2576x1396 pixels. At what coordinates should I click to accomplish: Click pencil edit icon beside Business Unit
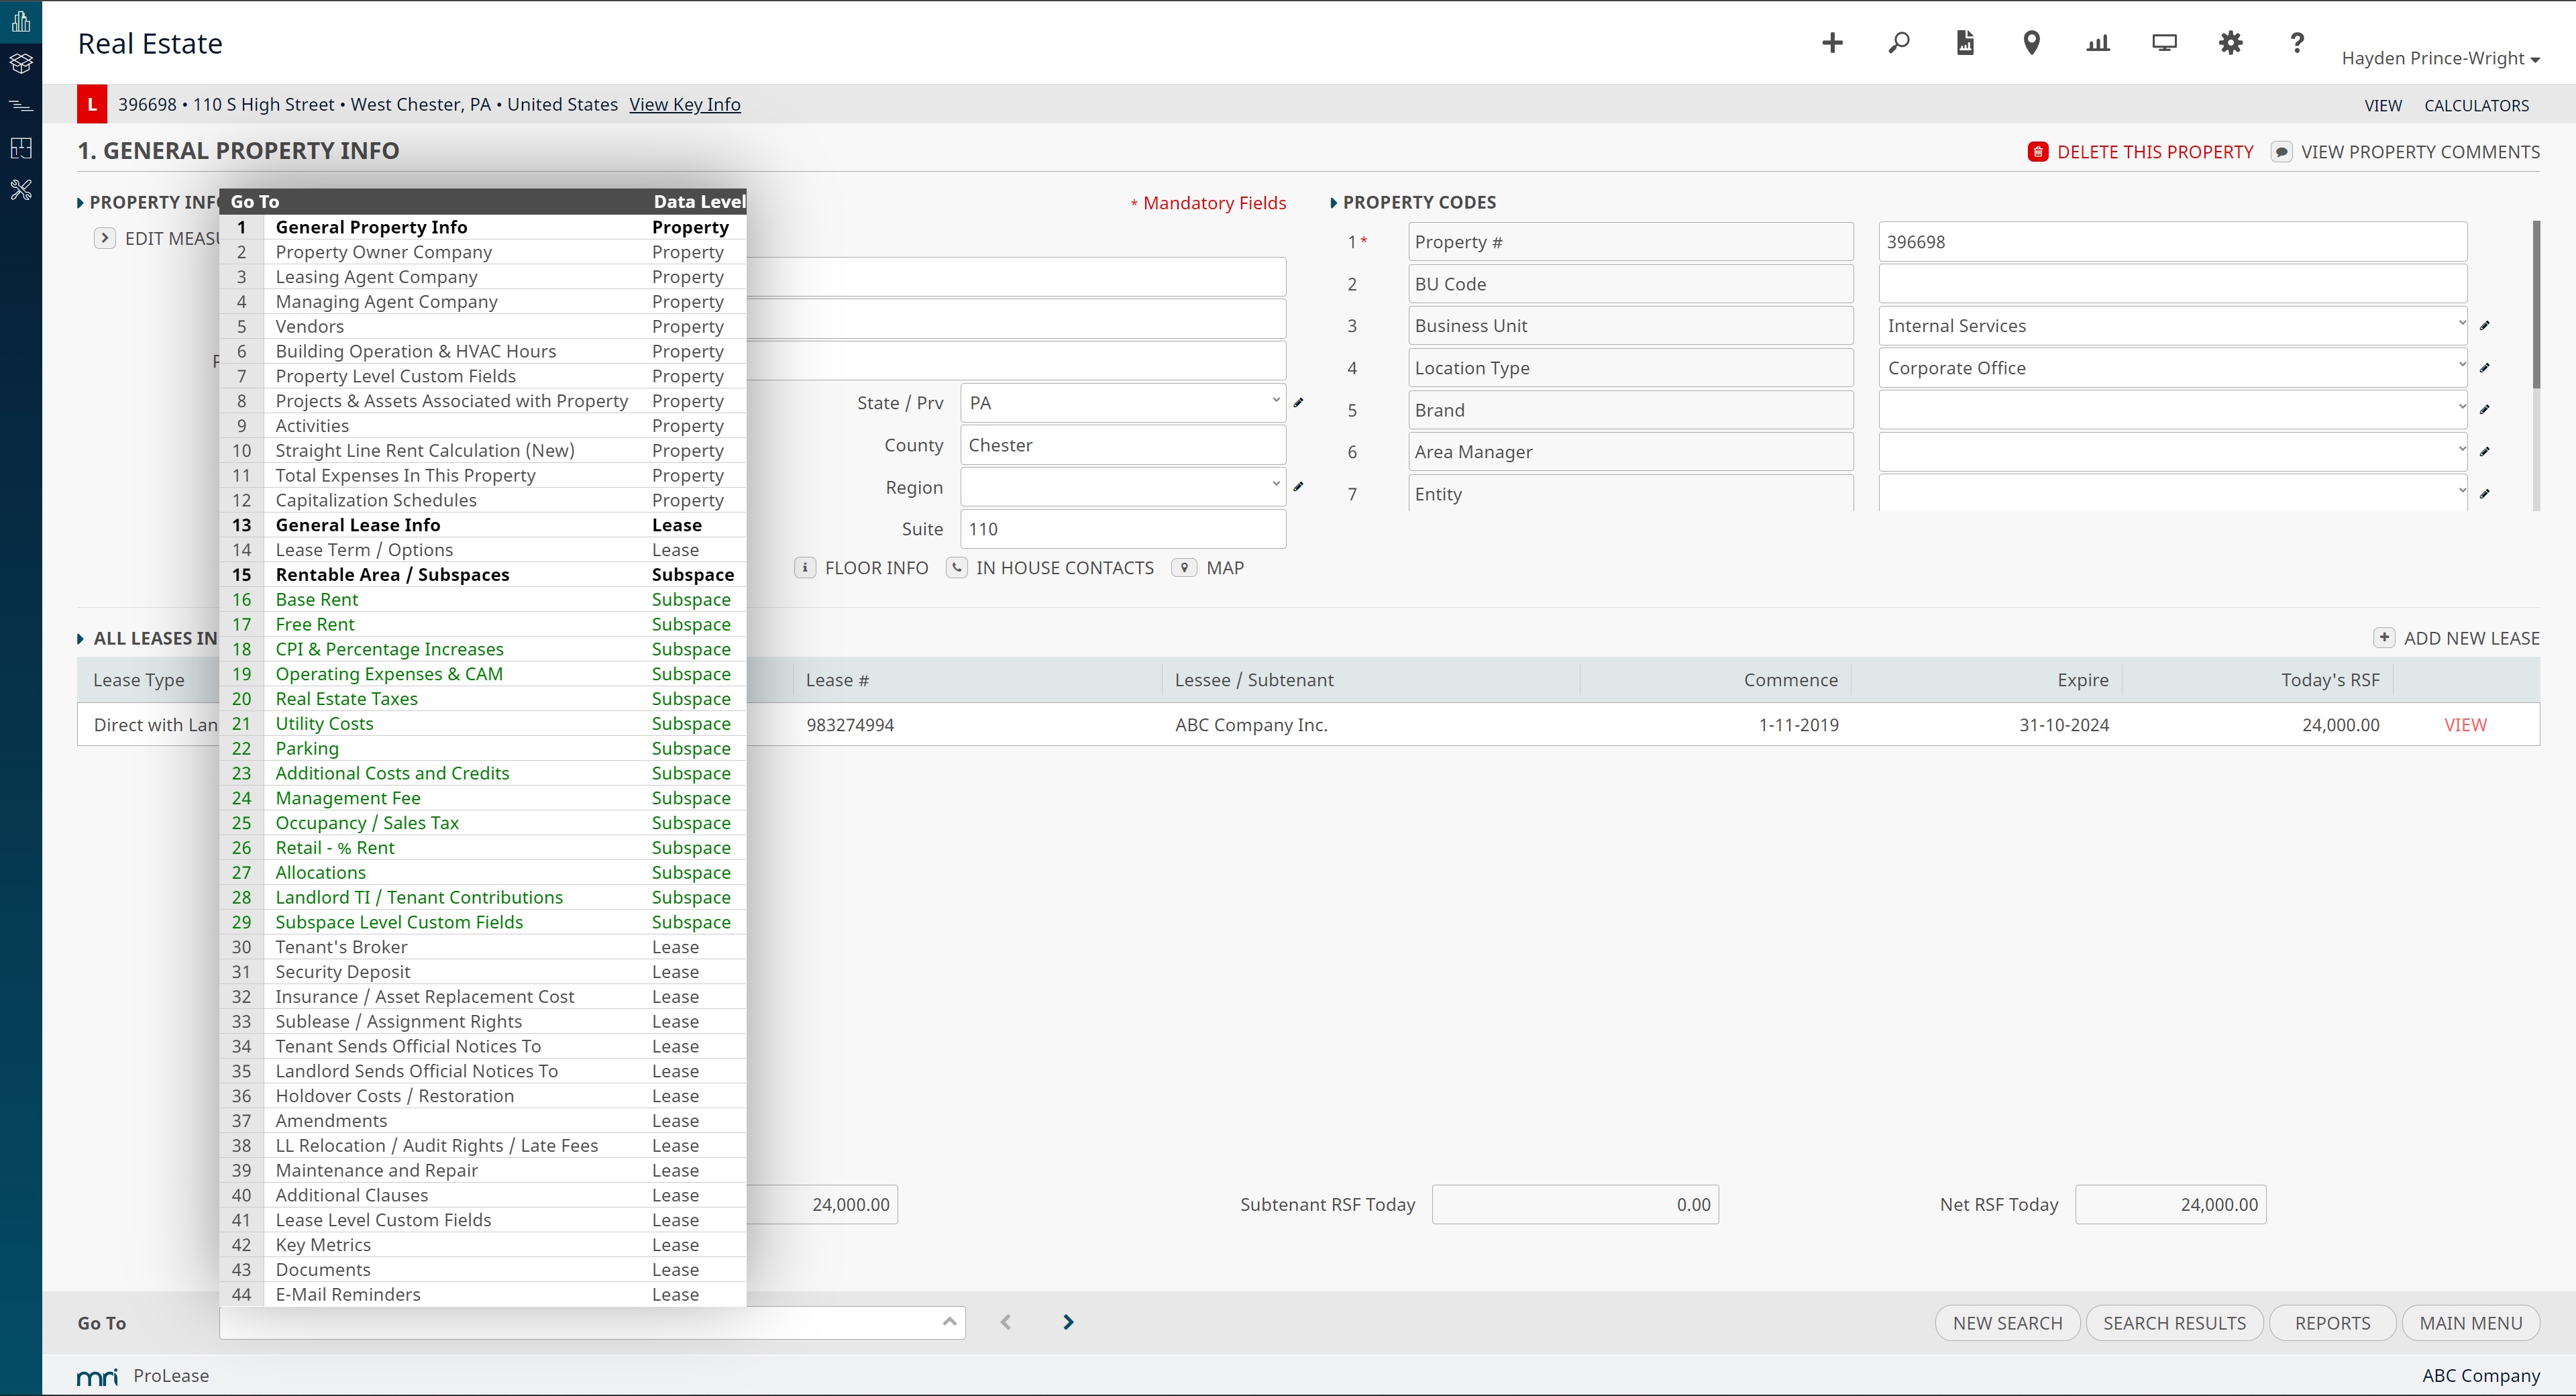pos(2485,325)
